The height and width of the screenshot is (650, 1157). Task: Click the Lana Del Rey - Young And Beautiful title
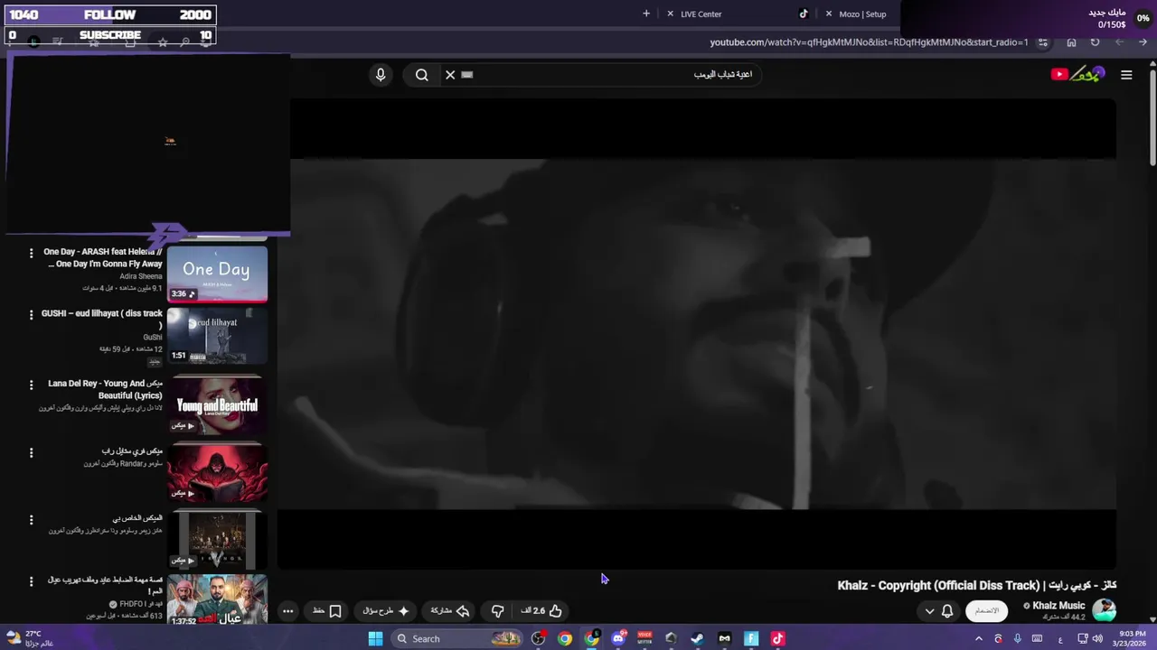click(x=105, y=389)
